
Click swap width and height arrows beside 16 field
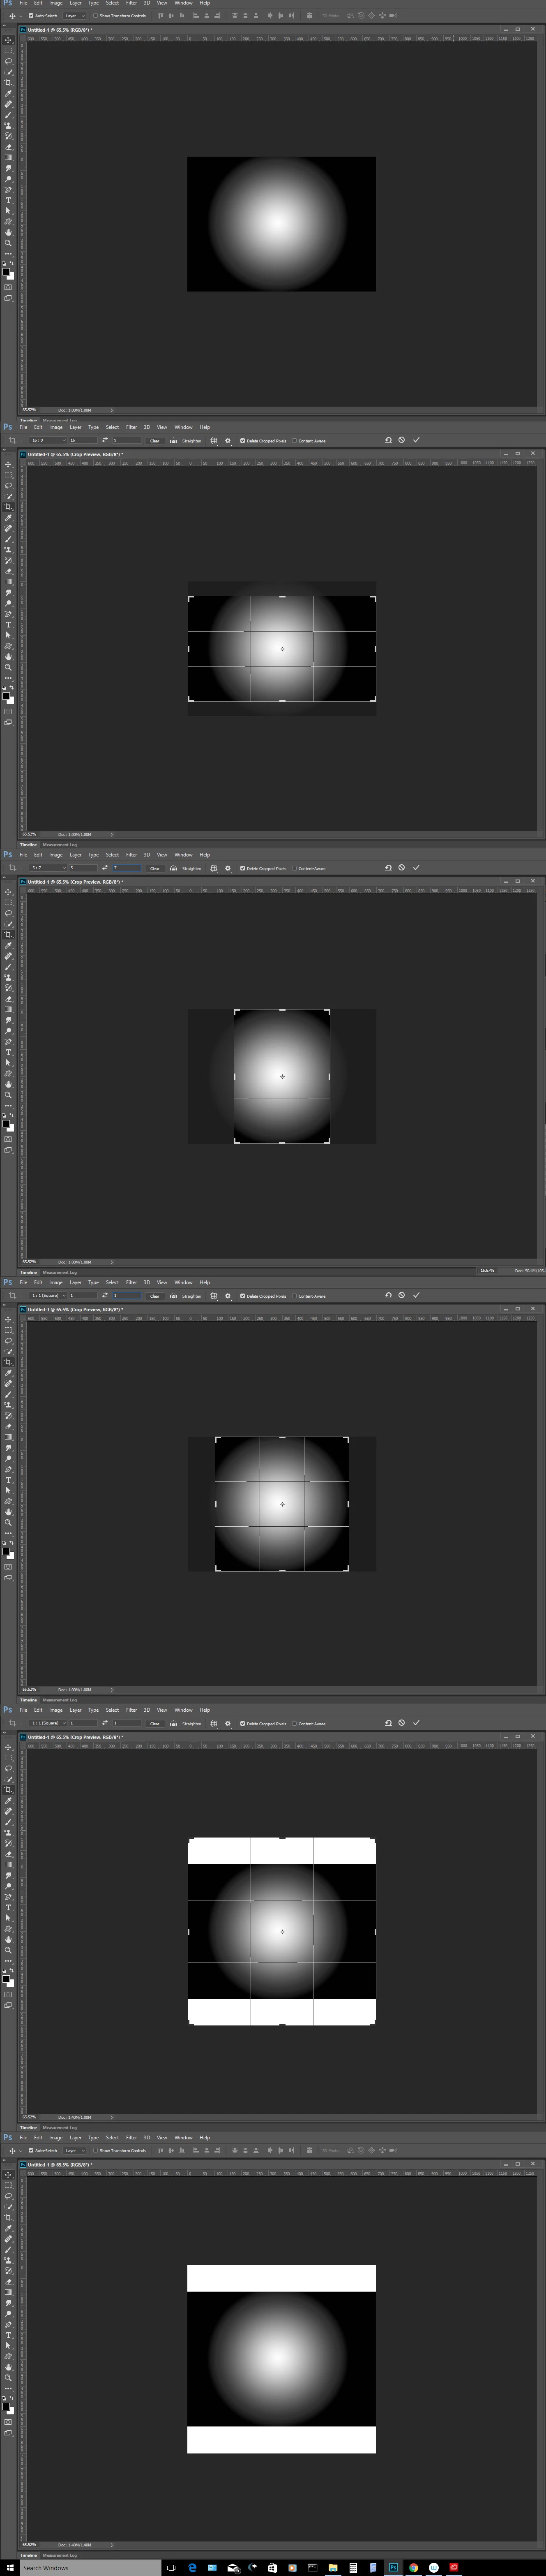(105, 440)
